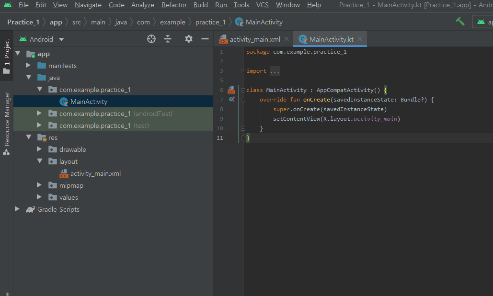Click the app module folder icon
Viewport: 493px width, 296px height.
31,54
